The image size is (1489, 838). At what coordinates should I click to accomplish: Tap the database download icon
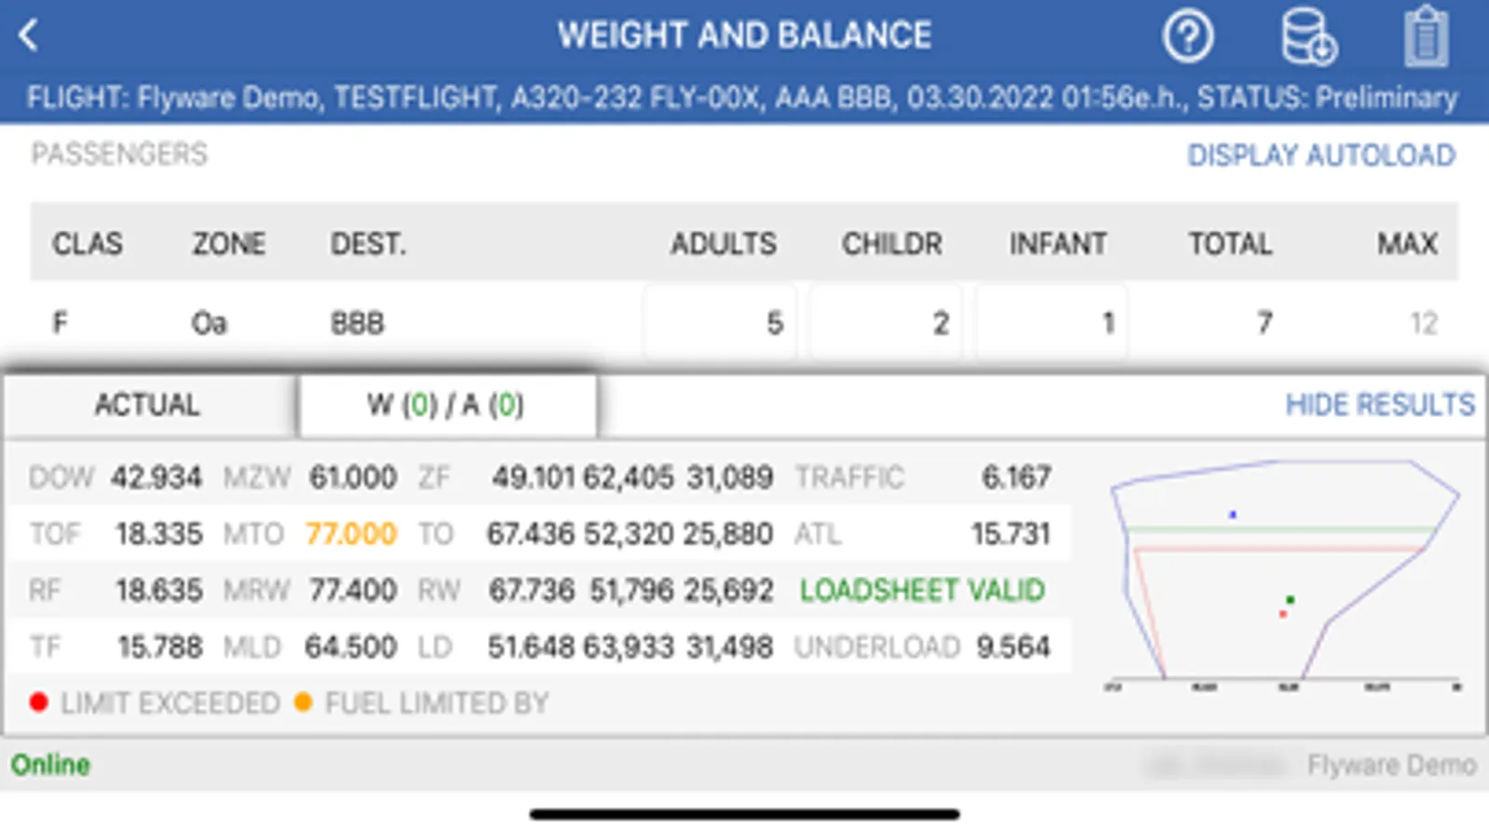pos(1308,37)
